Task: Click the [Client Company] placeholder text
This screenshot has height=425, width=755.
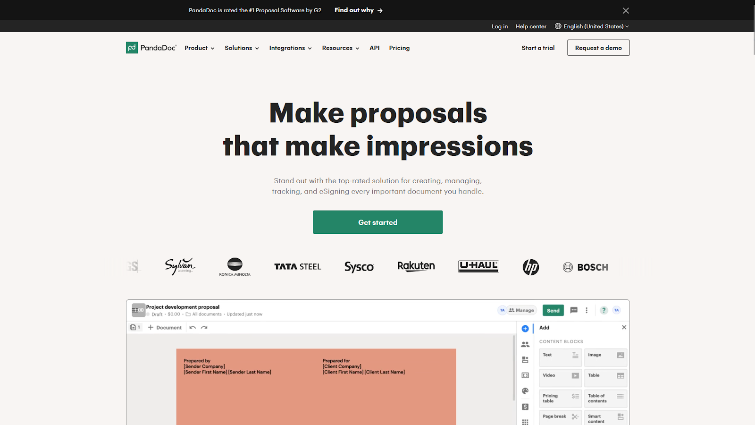Action: pos(342,366)
